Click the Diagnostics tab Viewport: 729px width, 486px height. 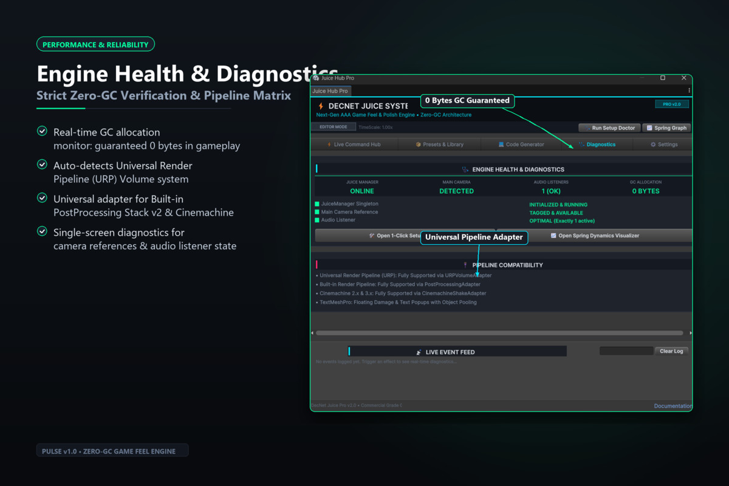[597, 145]
